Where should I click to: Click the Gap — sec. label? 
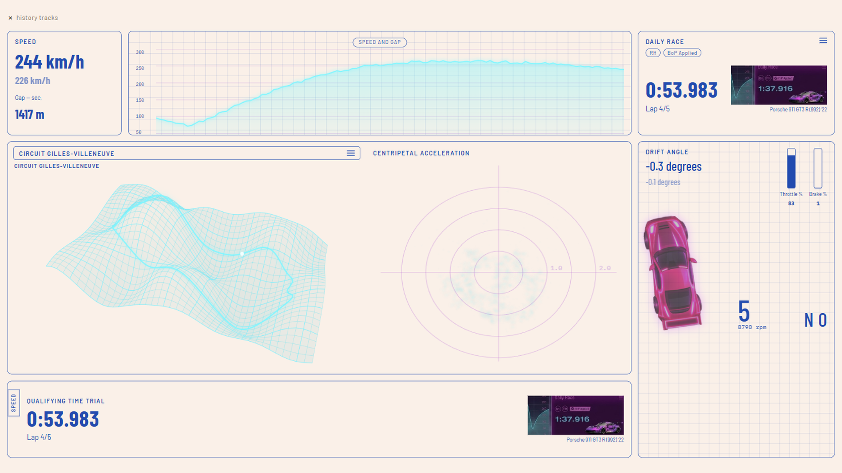28,98
